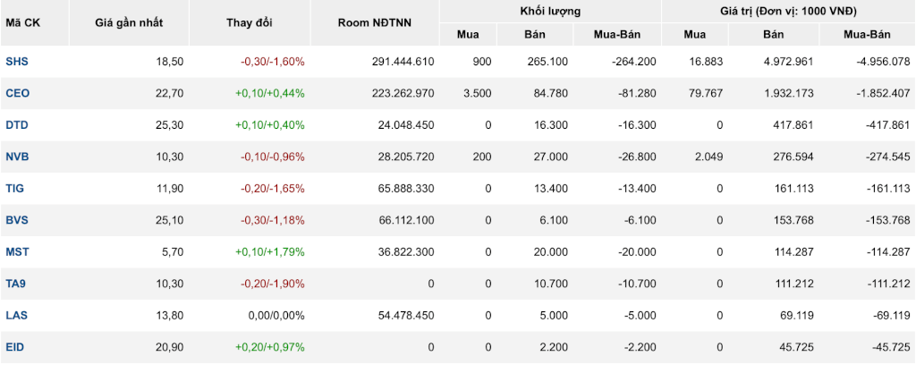Click NVB room value 28.205.720
916x365 pixels.
(406, 157)
